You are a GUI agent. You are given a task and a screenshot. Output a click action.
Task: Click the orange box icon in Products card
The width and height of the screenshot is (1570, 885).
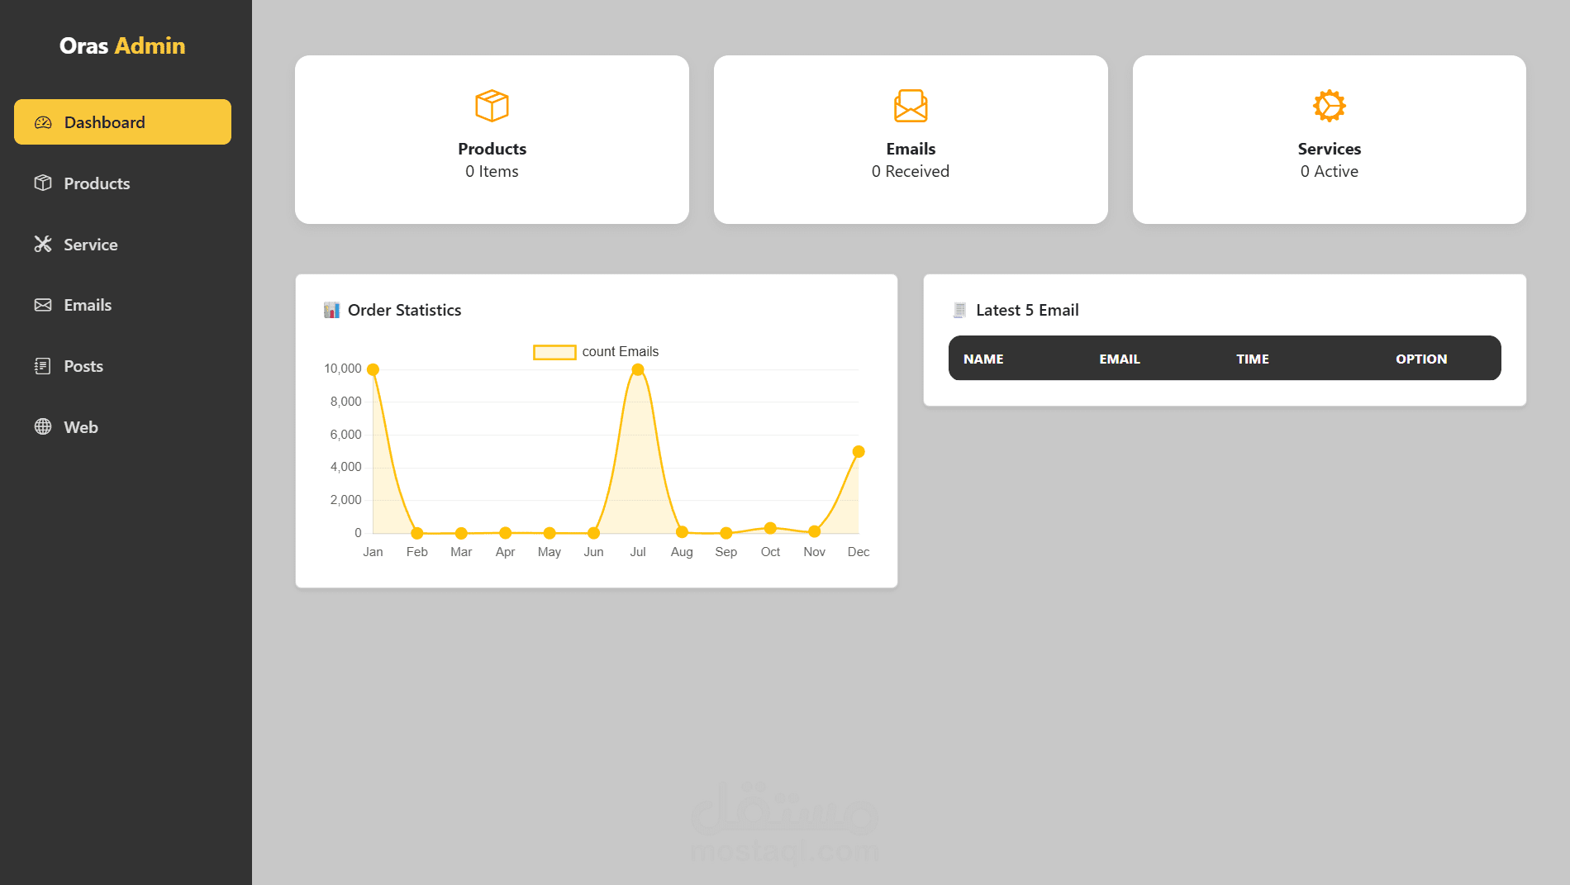click(492, 106)
